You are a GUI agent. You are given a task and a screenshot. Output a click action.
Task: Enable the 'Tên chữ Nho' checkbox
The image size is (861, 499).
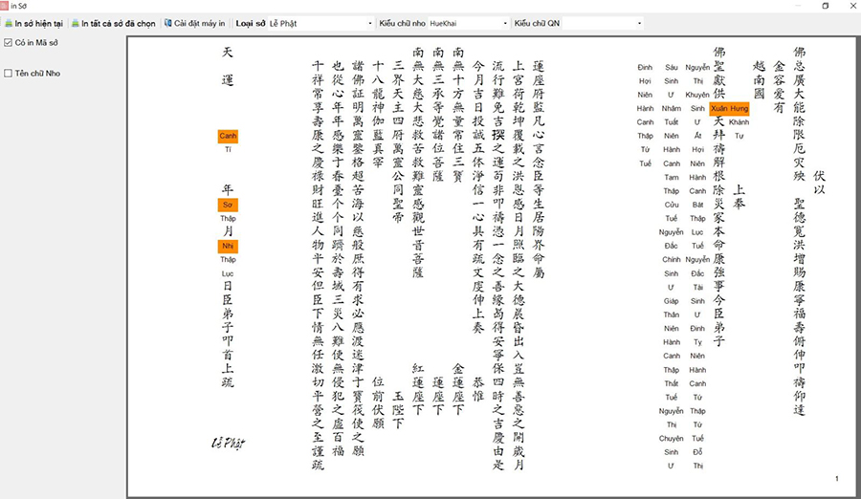(9, 73)
